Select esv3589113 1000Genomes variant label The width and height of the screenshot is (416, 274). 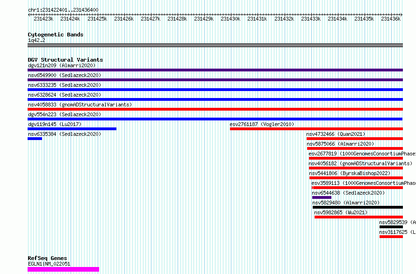point(364,183)
